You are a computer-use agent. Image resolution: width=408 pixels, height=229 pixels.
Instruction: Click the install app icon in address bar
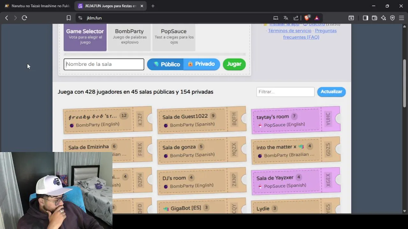pos(276,18)
